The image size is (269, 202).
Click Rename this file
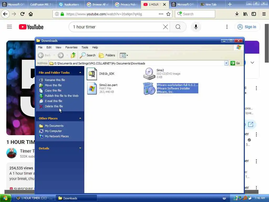[x=55, y=80]
